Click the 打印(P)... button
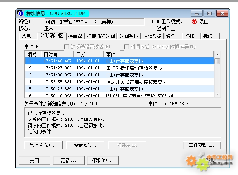The width and height of the screenshot is (238, 175). click(103, 160)
